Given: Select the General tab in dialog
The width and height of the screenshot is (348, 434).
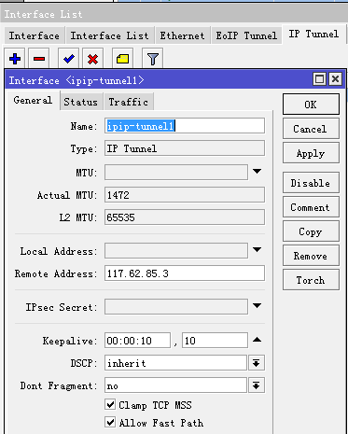Looking at the screenshot, I should click(33, 100).
